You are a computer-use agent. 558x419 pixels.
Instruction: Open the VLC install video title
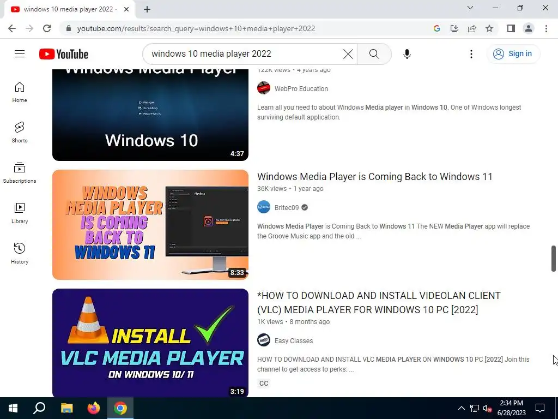coord(379,302)
